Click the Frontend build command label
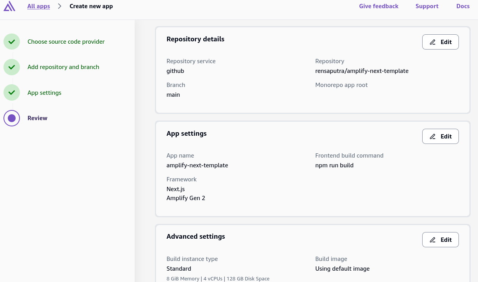Image resolution: width=478 pixels, height=282 pixels. [x=349, y=156]
